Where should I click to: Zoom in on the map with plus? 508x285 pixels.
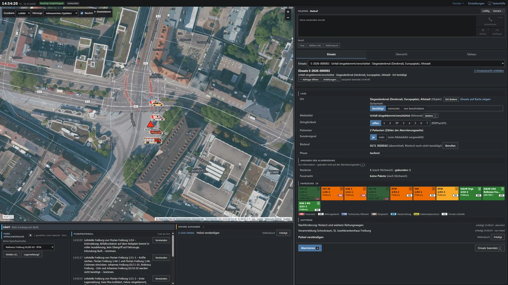coord(288,12)
